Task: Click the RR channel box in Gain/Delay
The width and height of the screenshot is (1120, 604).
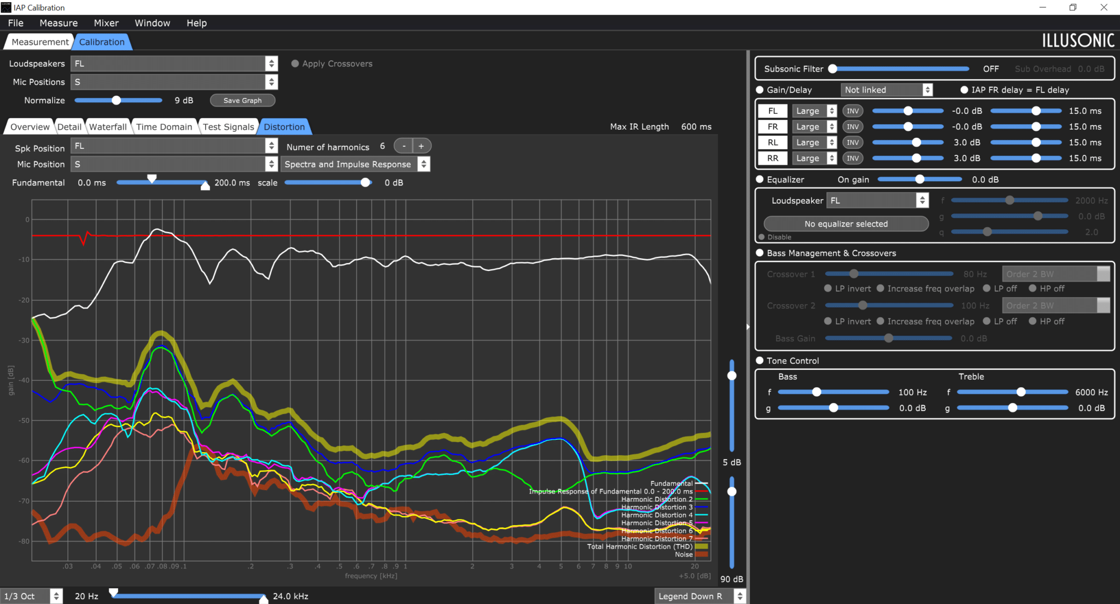Action: tap(773, 159)
